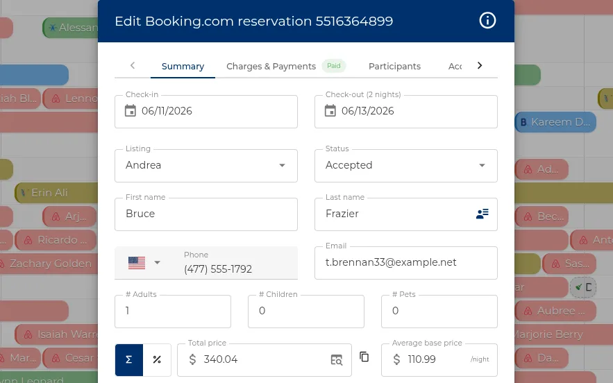
Task: Open the partially hidden Acc tab
Action: [x=455, y=67]
